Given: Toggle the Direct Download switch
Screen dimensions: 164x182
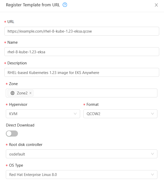Looking at the screenshot, I should pyautogui.click(x=12, y=134).
